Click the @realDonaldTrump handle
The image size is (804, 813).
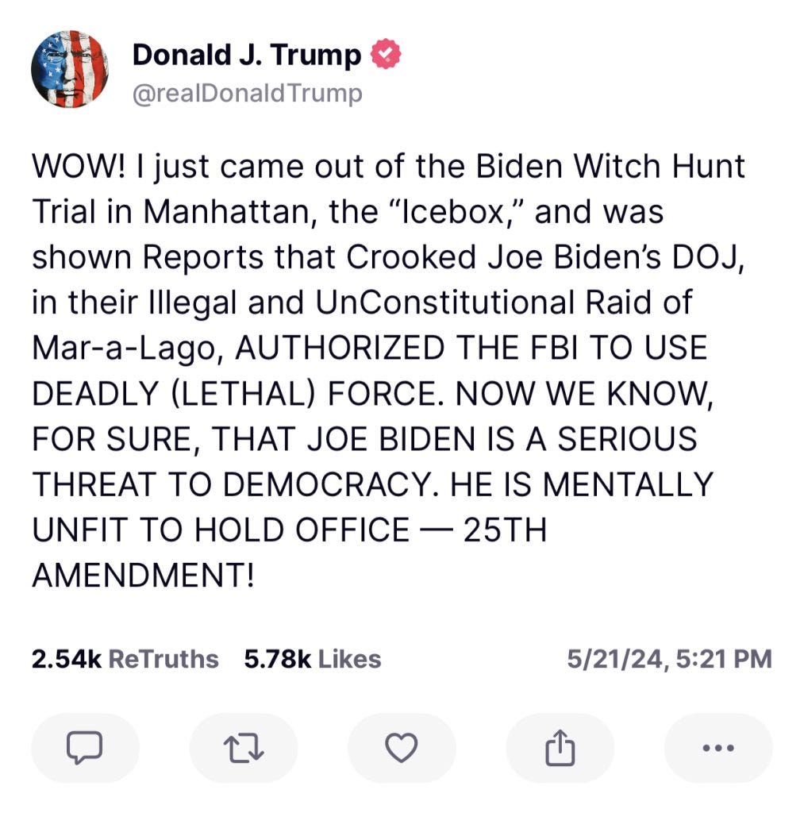click(248, 94)
